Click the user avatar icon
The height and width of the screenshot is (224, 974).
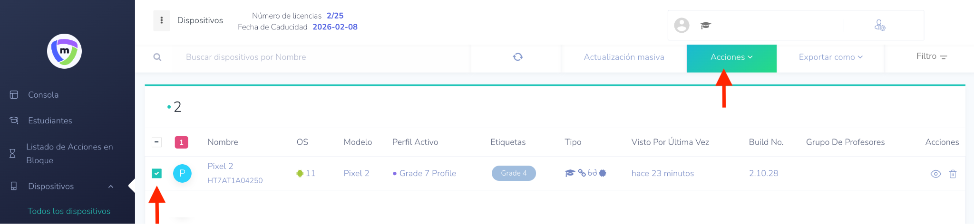click(682, 25)
